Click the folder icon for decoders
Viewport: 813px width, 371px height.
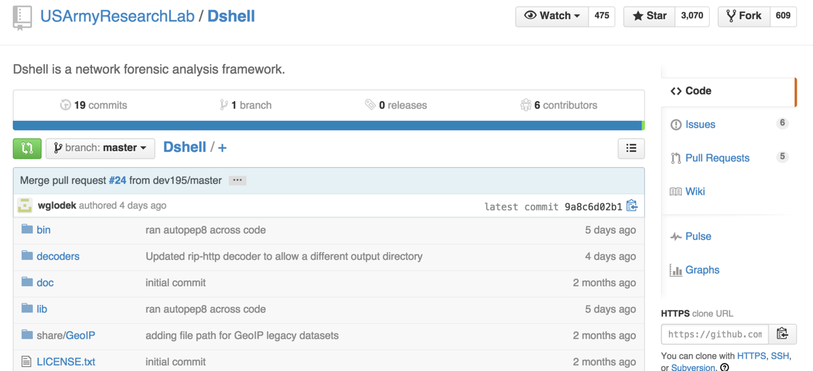pyautogui.click(x=27, y=256)
